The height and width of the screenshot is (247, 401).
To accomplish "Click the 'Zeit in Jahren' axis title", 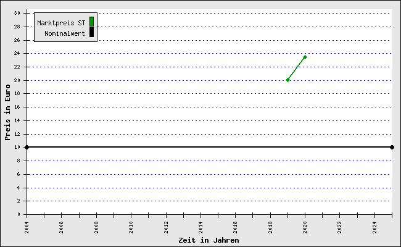I will [209, 240].
